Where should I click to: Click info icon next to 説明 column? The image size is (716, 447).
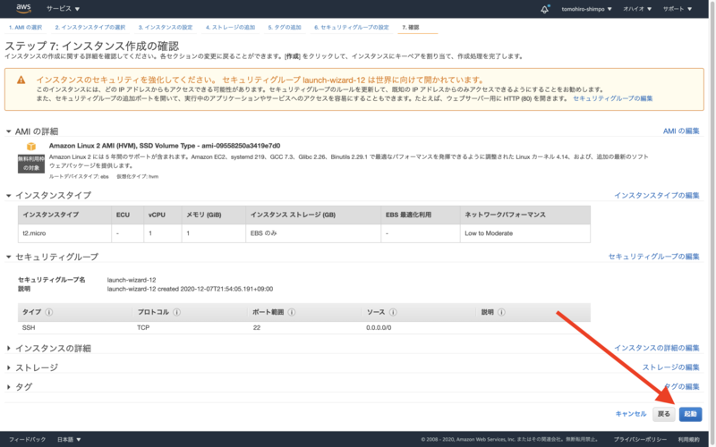pos(501,312)
